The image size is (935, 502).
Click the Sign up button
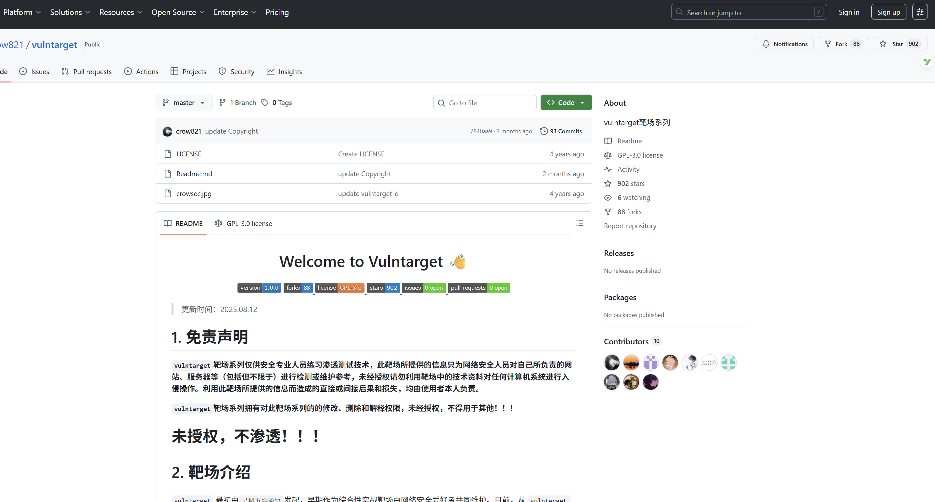888,12
